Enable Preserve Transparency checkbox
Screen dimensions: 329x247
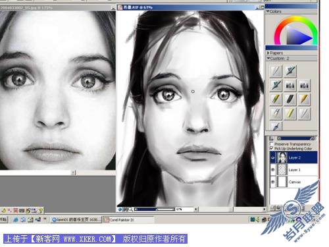(x=272, y=144)
